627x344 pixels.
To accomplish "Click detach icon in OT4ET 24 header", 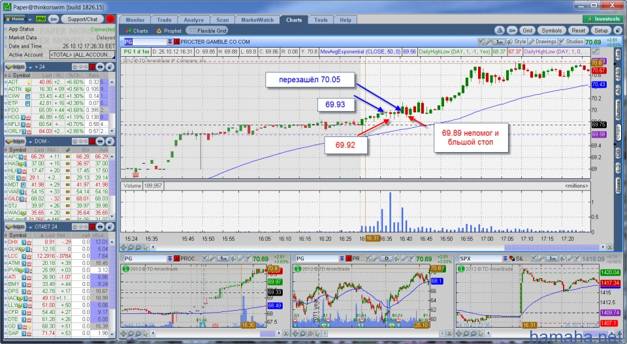I will pyautogui.click(x=110, y=227).
